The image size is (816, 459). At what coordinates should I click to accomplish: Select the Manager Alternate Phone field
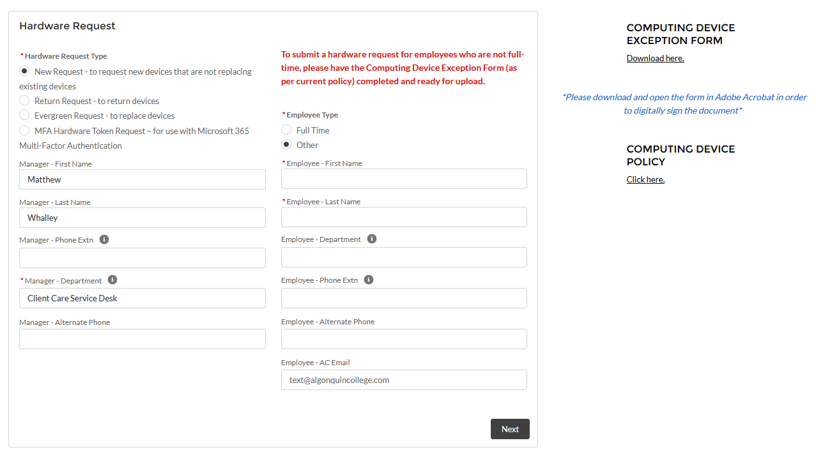142,339
